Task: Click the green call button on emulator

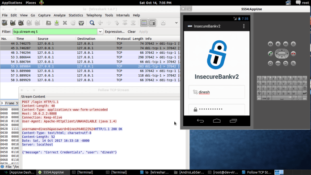Action: tap(270, 54)
